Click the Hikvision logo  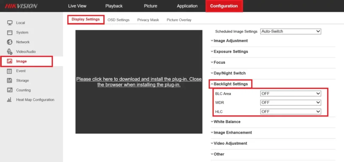(21, 6)
